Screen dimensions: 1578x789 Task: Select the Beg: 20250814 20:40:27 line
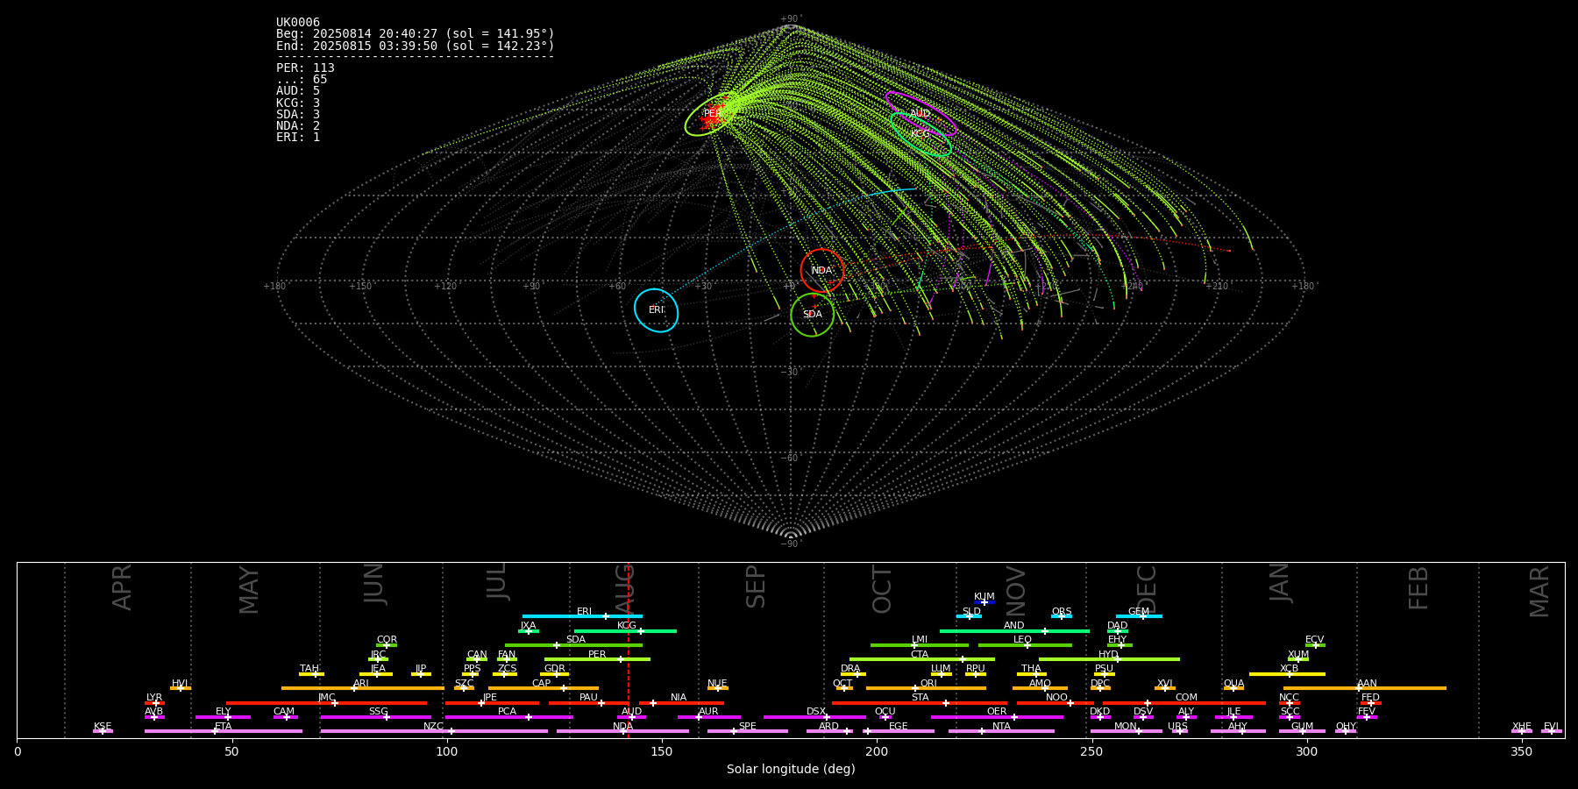[x=416, y=34]
